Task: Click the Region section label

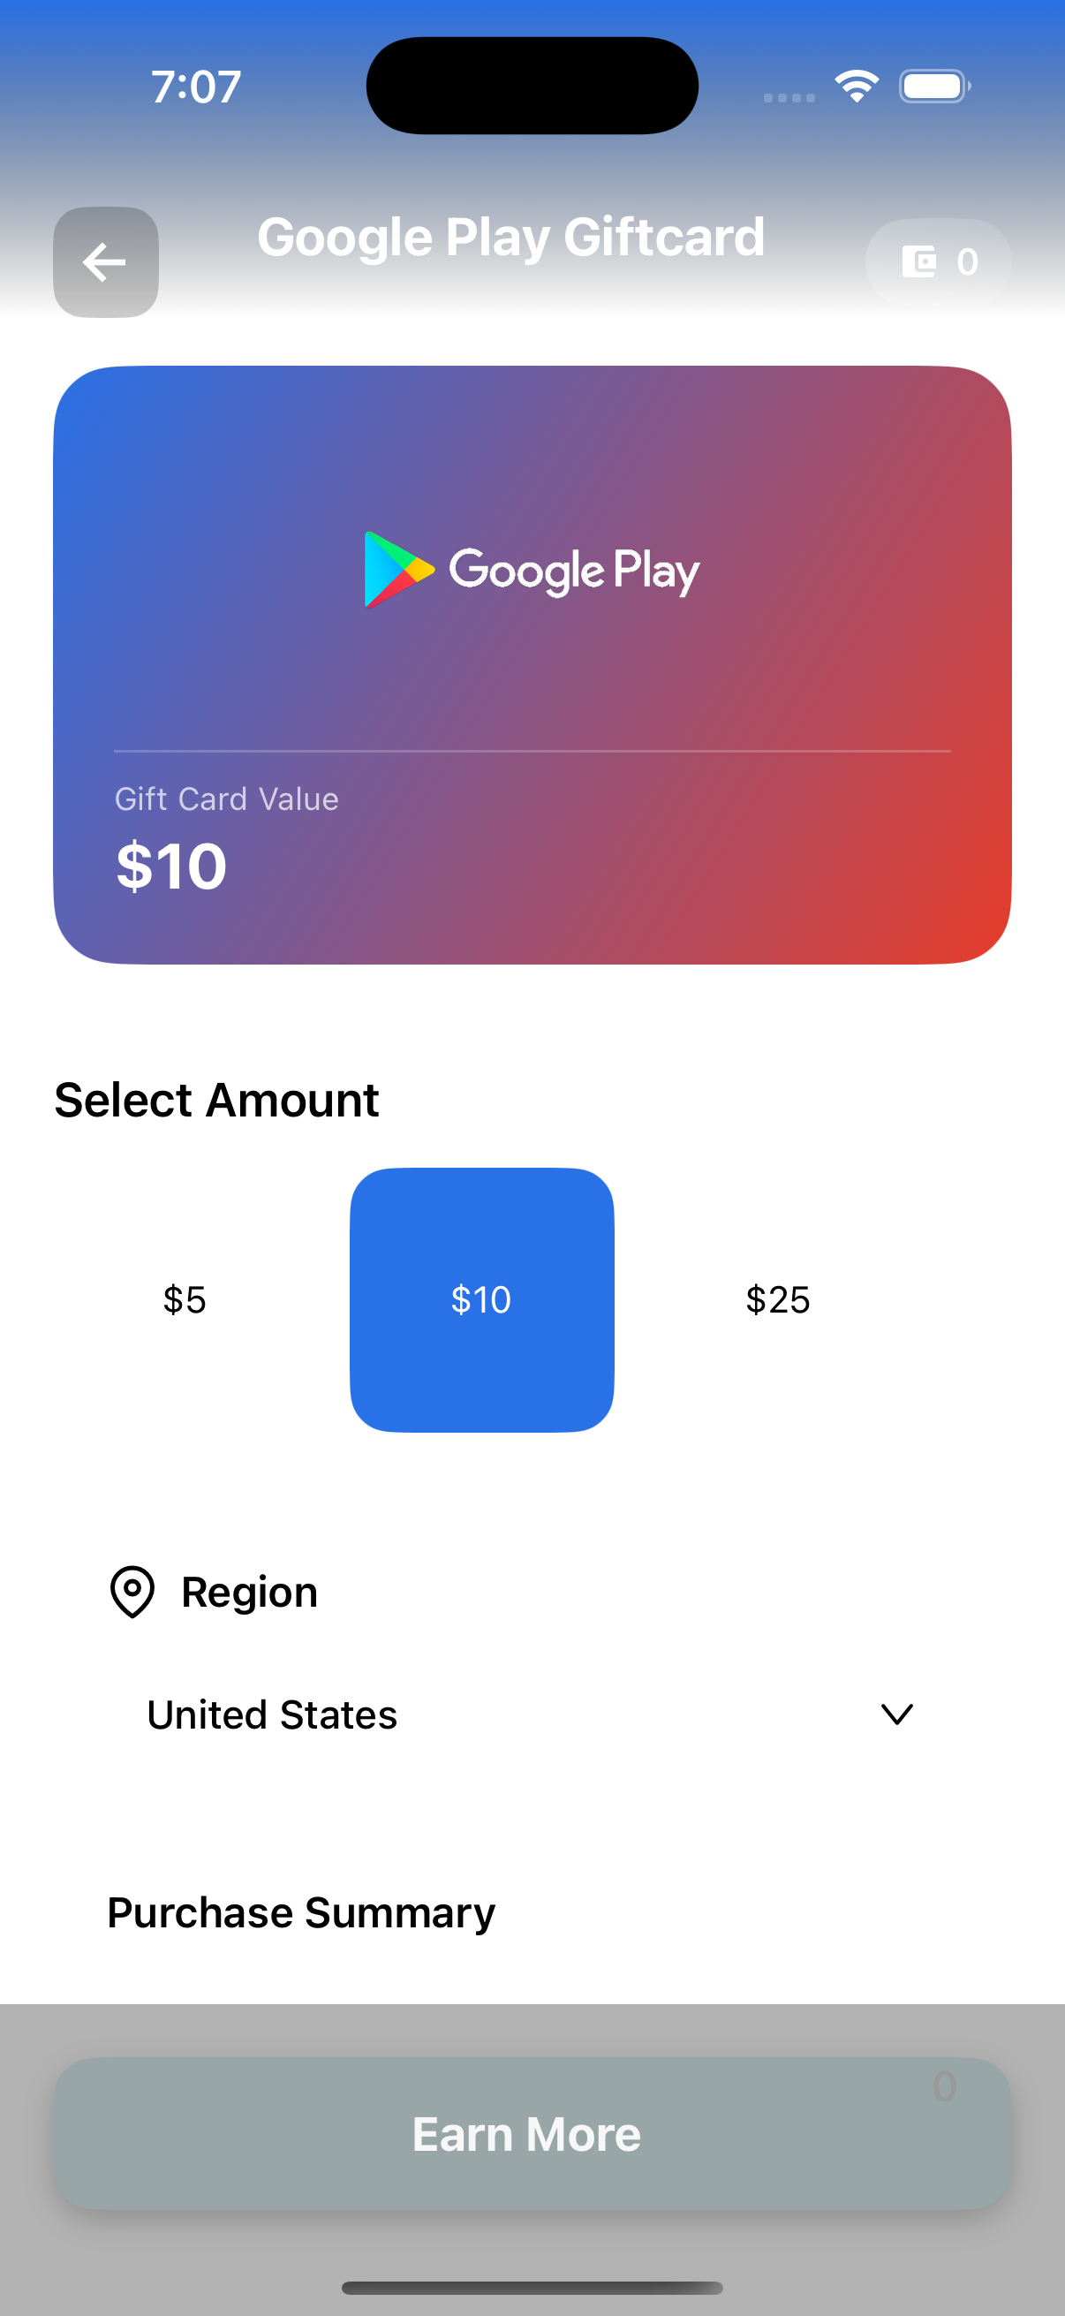Action: pos(250,1592)
